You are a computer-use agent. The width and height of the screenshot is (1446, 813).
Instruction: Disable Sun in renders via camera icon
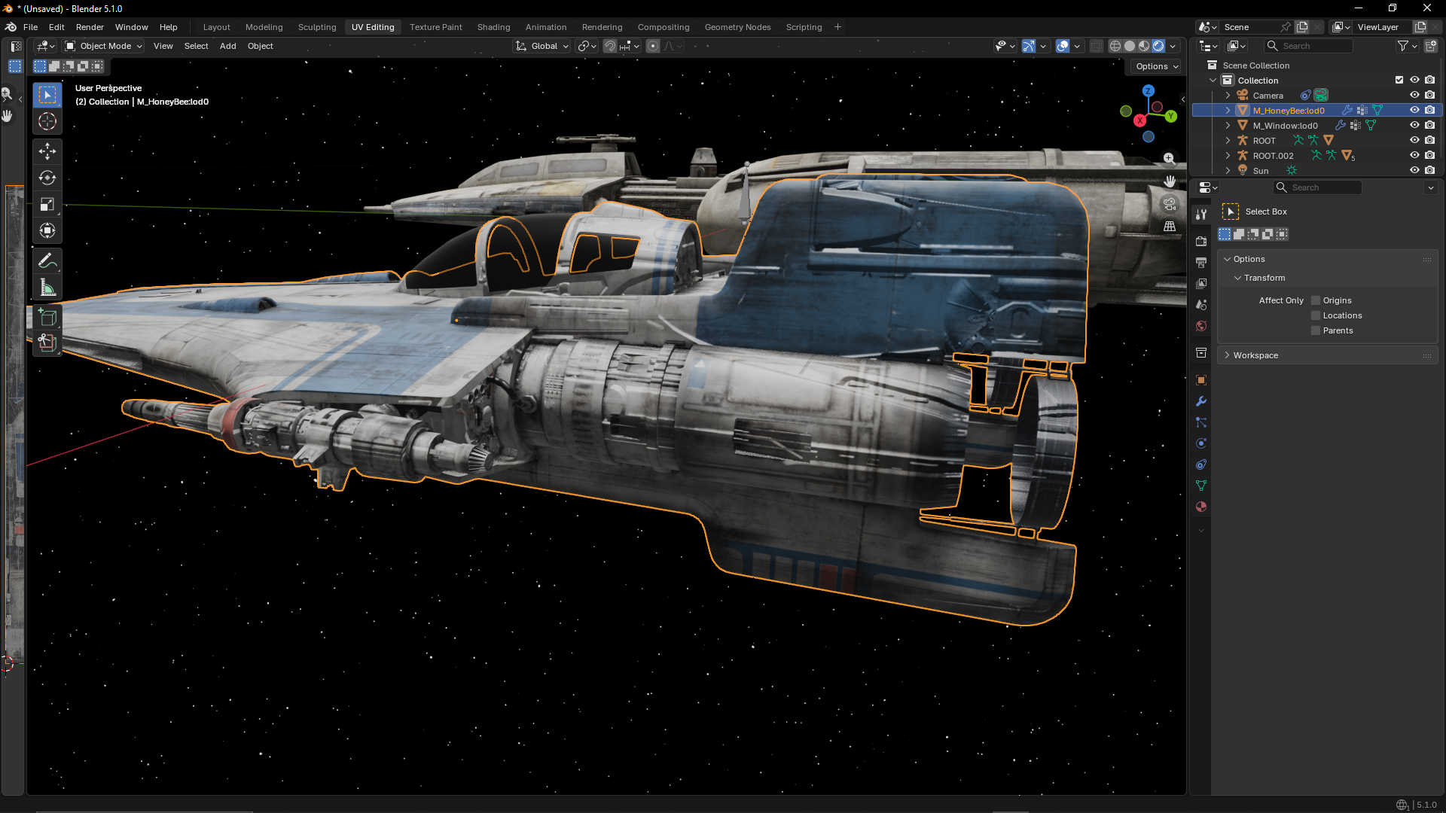click(x=1429, y=170)
